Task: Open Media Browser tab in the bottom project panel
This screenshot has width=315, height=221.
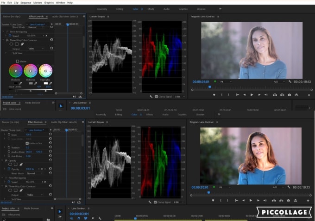Action: (x=31, y=209)
